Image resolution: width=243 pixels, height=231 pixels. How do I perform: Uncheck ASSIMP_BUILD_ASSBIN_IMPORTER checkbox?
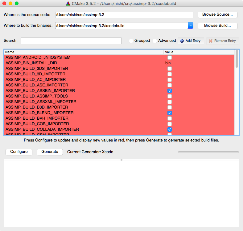click(170, 91)
